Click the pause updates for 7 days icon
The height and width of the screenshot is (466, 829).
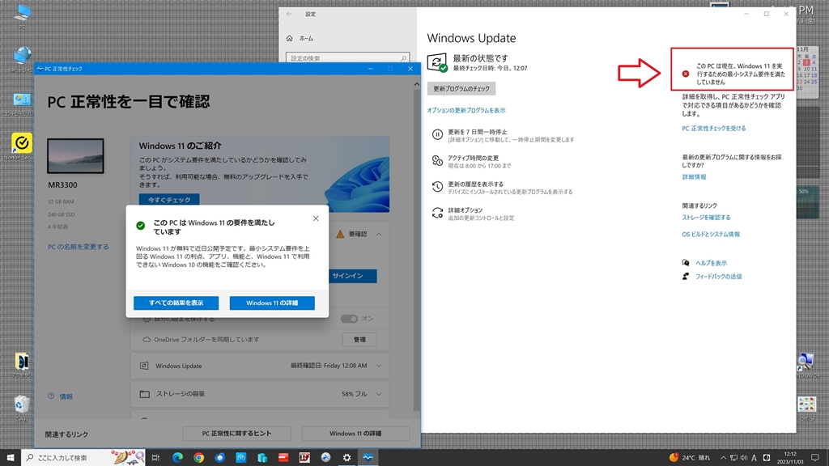point(437,135)
